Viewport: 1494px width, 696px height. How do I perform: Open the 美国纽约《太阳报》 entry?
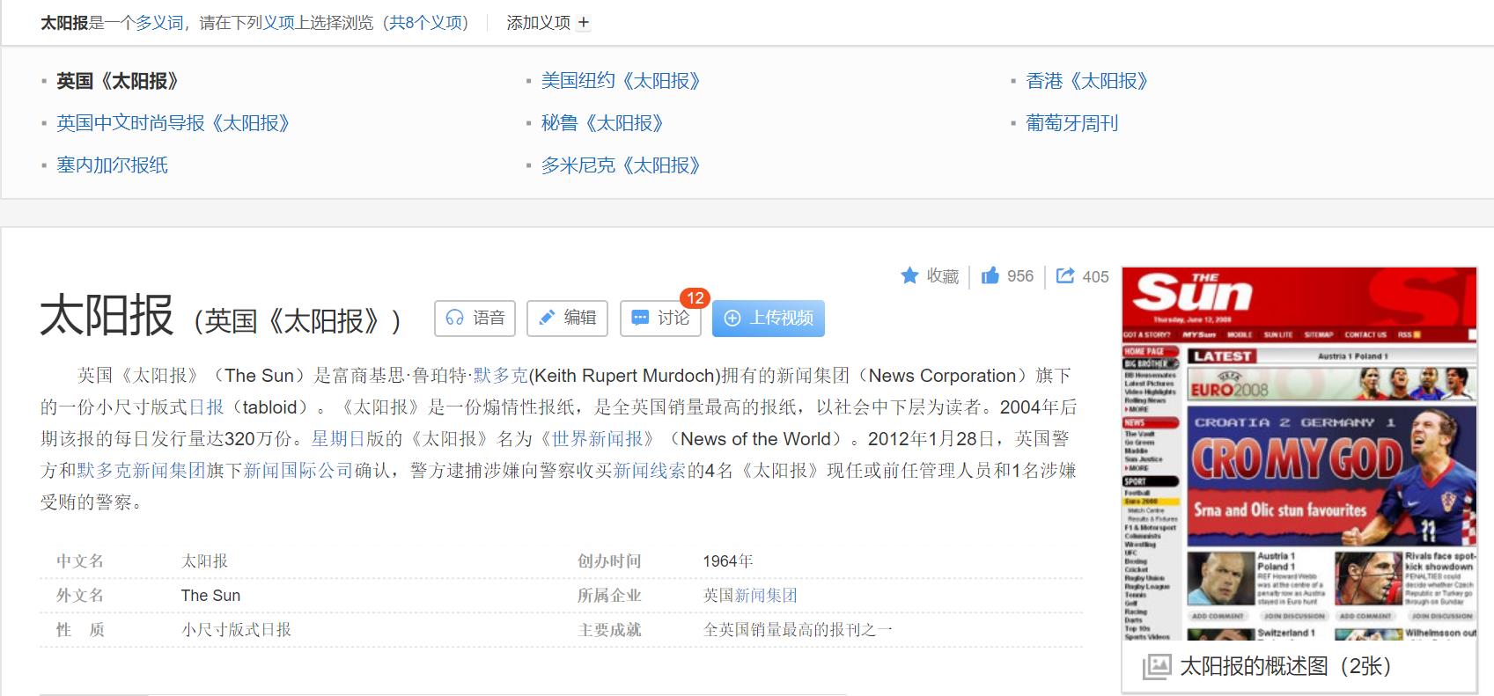pos(621,81)
